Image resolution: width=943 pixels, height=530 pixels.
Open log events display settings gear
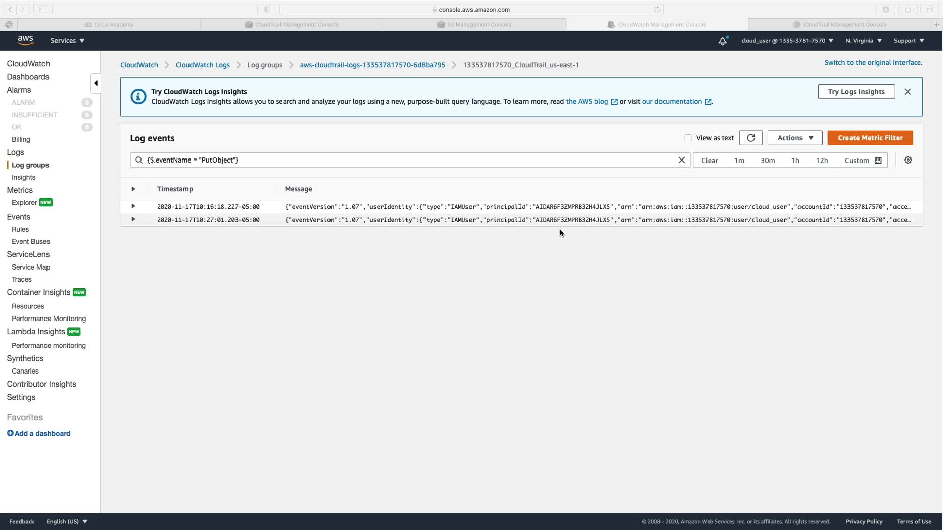908,160
